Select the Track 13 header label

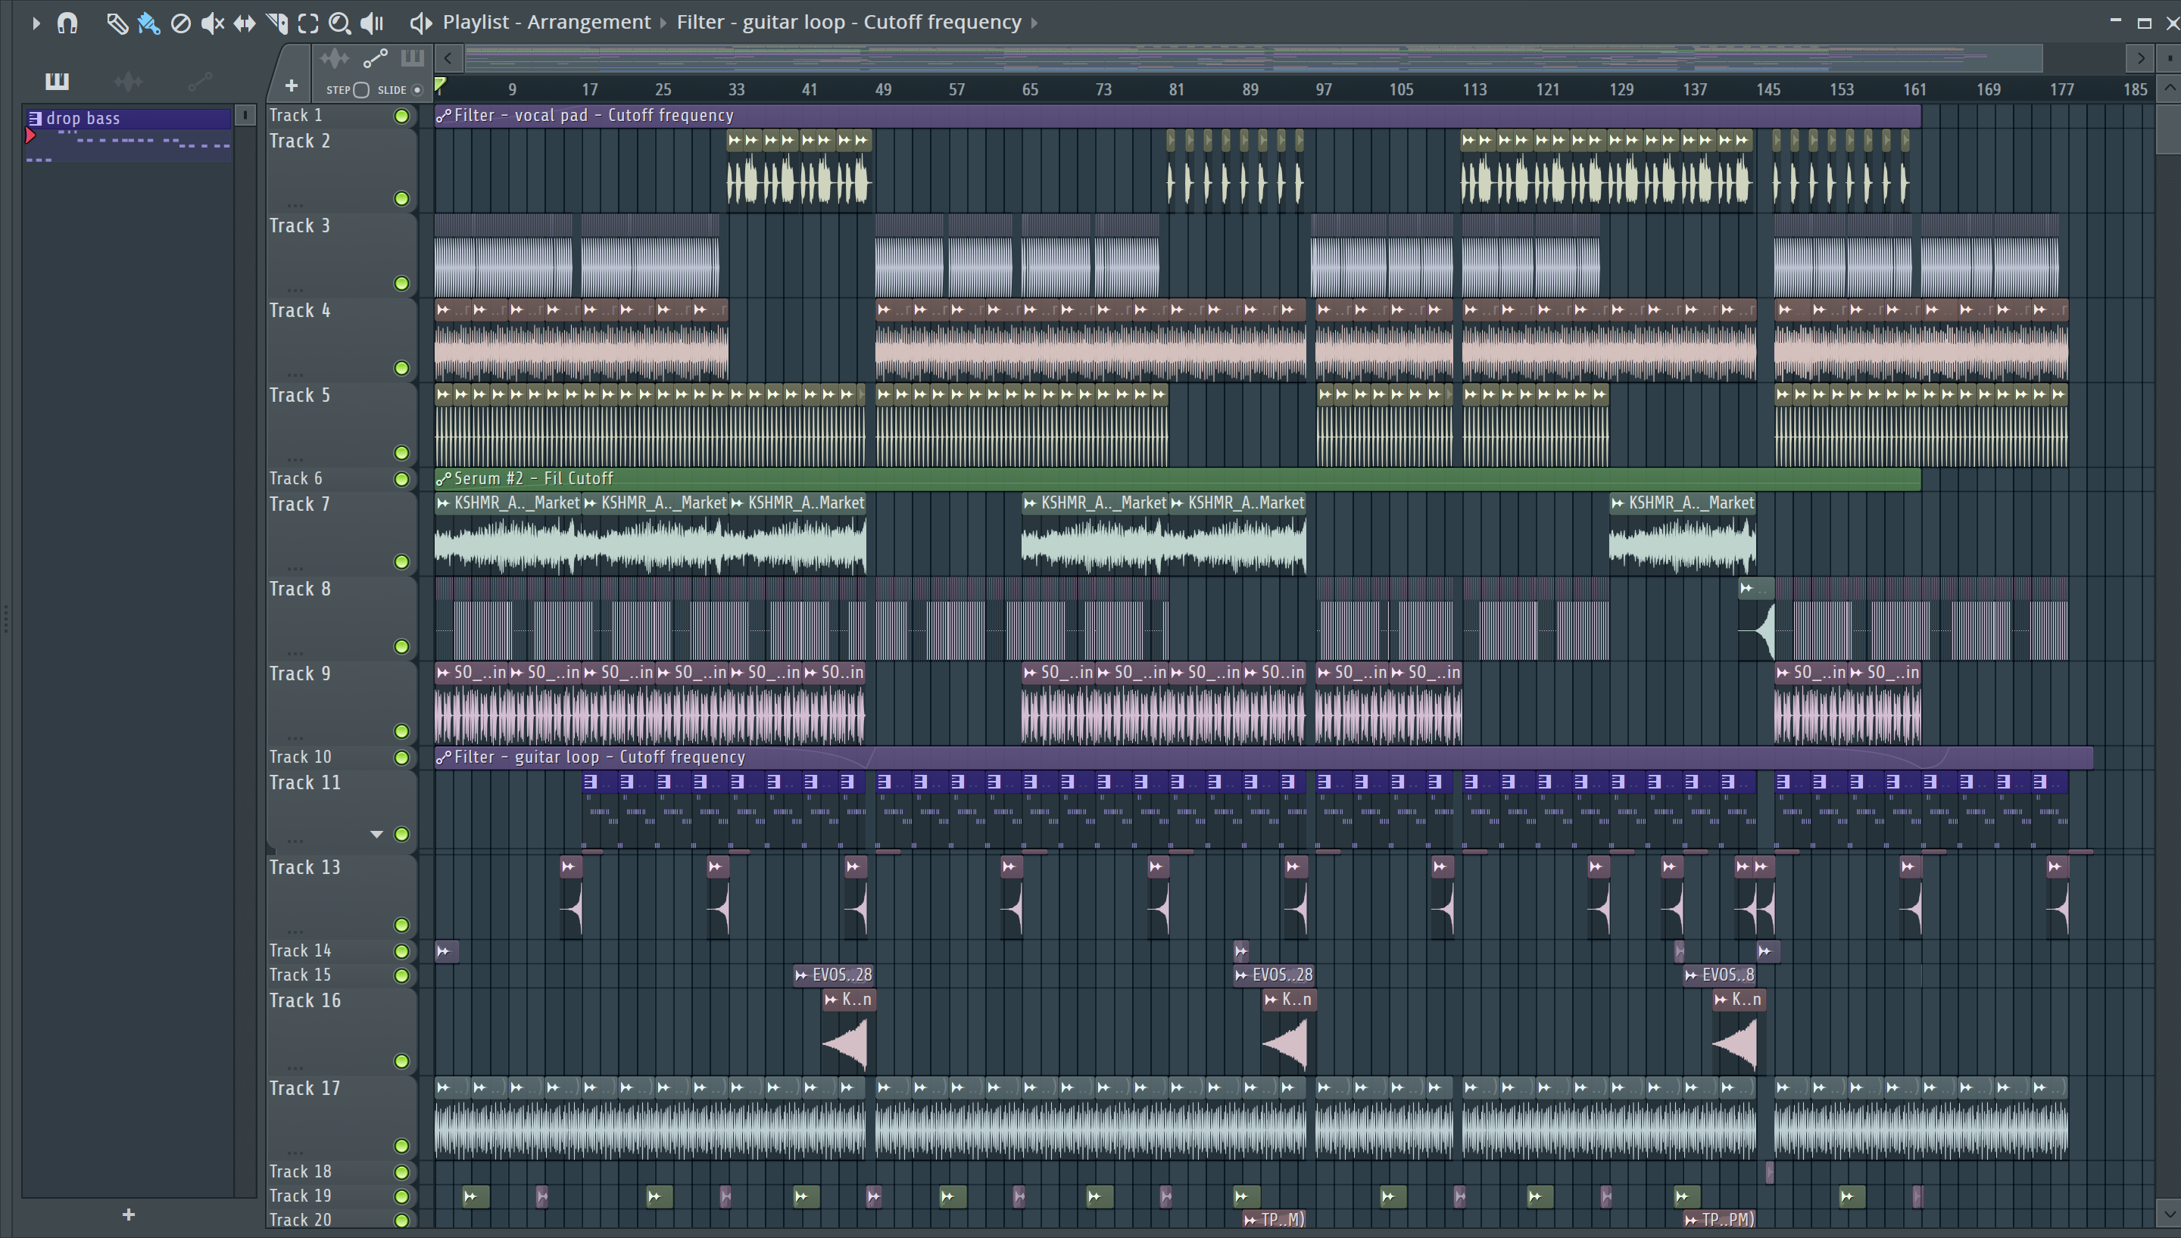click(304, 867)
